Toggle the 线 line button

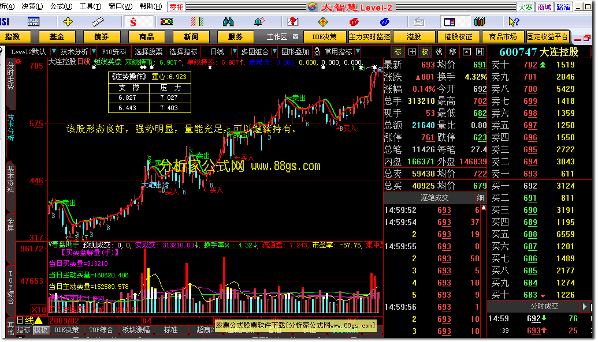[x=439, y=51]
